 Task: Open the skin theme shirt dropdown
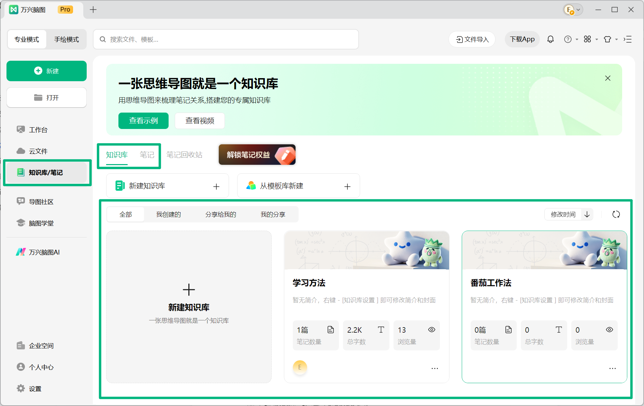(611, 39)
